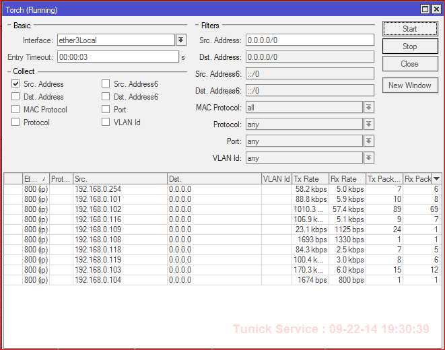Click Rx Packets value 69
Screen dimensions: 445x350
[x=434, y=209]
